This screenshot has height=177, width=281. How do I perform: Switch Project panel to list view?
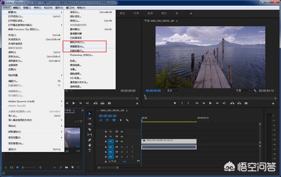point(11,167)
